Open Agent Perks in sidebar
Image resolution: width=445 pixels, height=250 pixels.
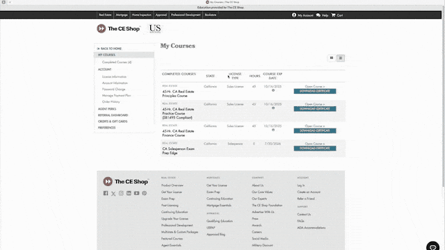pyautogui.click(x=107, y=109)
